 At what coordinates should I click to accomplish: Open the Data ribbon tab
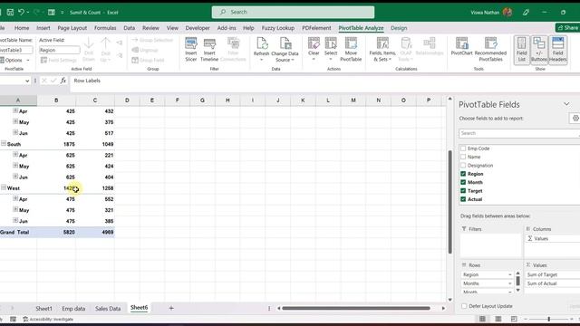pos(129,28)
